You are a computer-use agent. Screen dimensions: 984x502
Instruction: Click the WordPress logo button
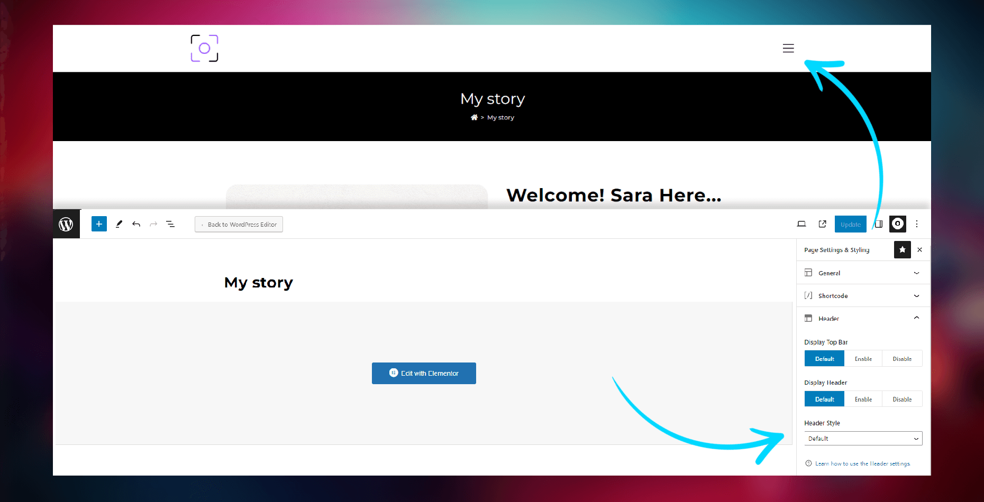coord(66,224)
